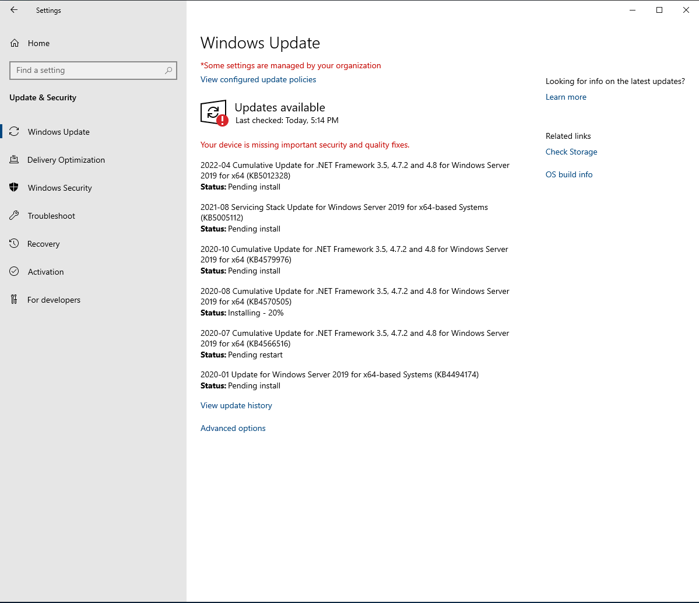Image resolution: width=699 pixels, height=603 pixels.
Task: Click the Updates available status icon
Action: [214, 113]
